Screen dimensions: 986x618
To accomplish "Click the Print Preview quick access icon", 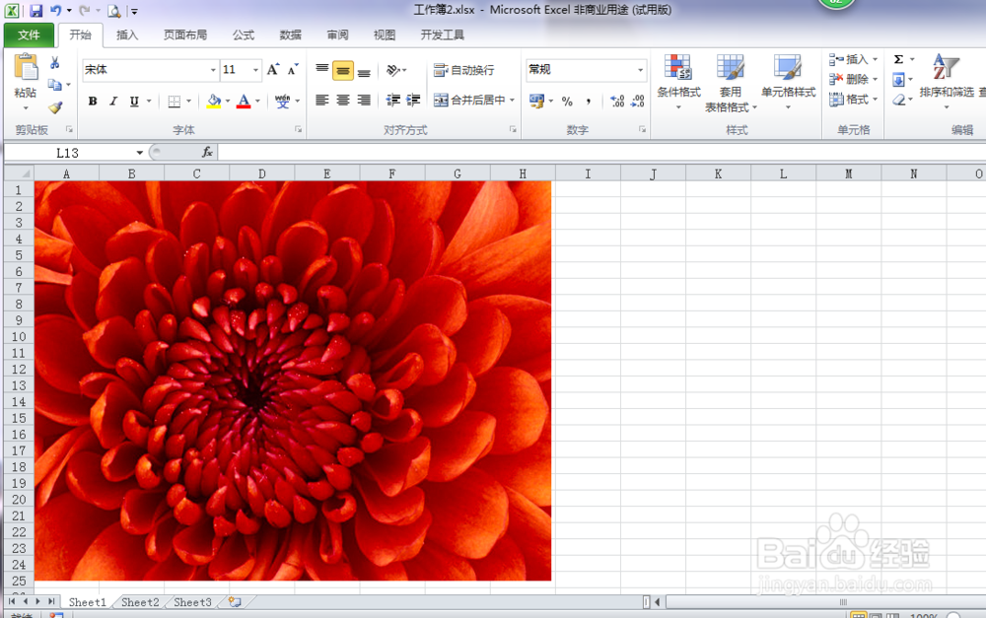I will click(113, 11).
